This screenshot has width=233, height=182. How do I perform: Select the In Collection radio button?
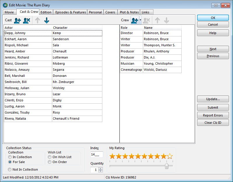(x=10, y=157)
